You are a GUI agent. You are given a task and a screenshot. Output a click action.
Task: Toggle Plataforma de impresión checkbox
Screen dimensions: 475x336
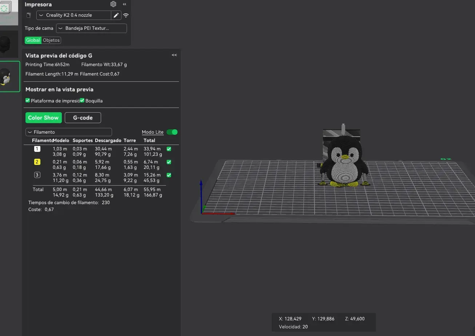[x=28, y=101]
